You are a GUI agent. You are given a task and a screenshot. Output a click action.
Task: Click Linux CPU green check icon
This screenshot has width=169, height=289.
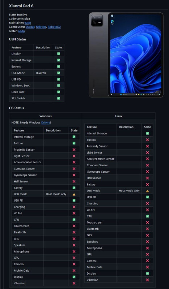[x=147, y=216]
